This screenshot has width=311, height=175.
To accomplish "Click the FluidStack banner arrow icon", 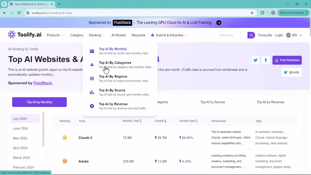I will pyautogui.click(x=219, y=23).
